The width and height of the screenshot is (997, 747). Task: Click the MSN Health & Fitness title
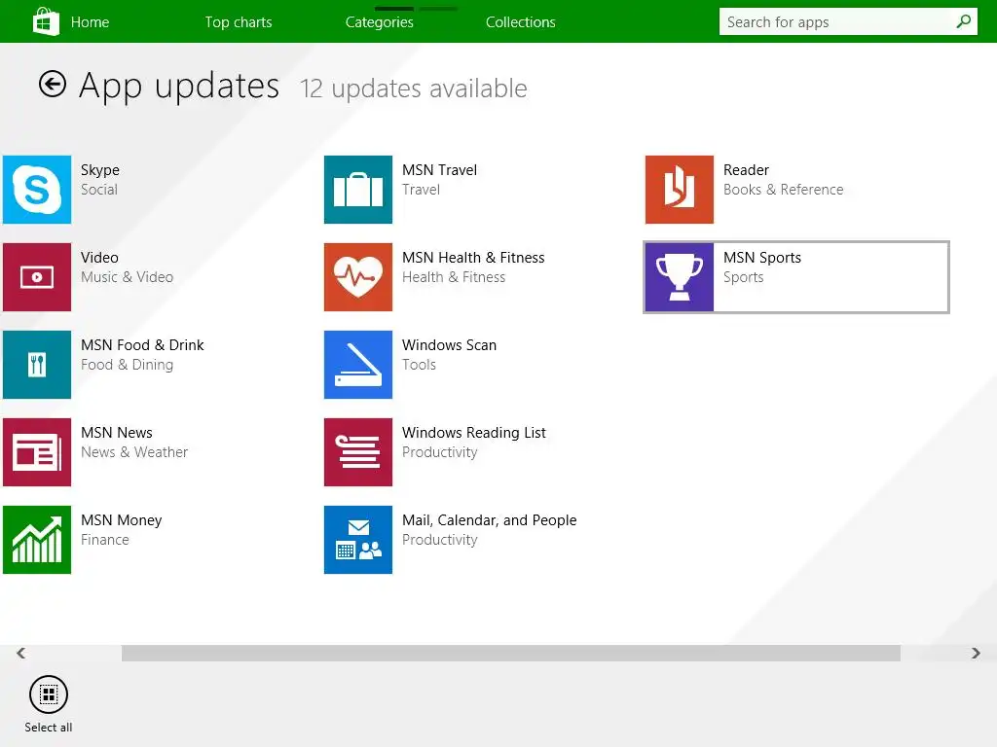pyautogui.click(x=473, y=257)
